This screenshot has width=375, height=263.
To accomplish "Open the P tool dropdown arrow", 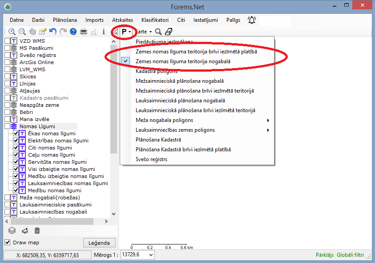I will click(129, 32).
